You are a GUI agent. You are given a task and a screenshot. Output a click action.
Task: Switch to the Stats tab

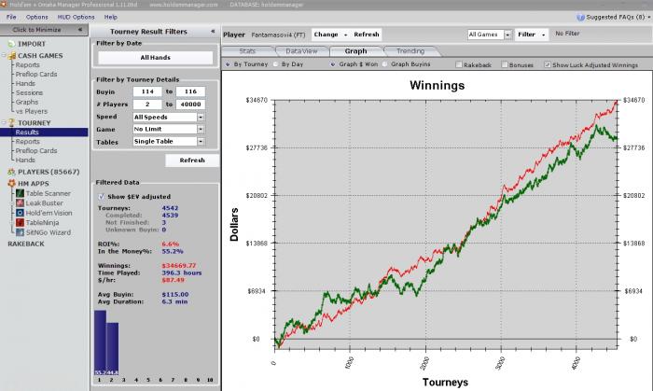pos(247,51)
